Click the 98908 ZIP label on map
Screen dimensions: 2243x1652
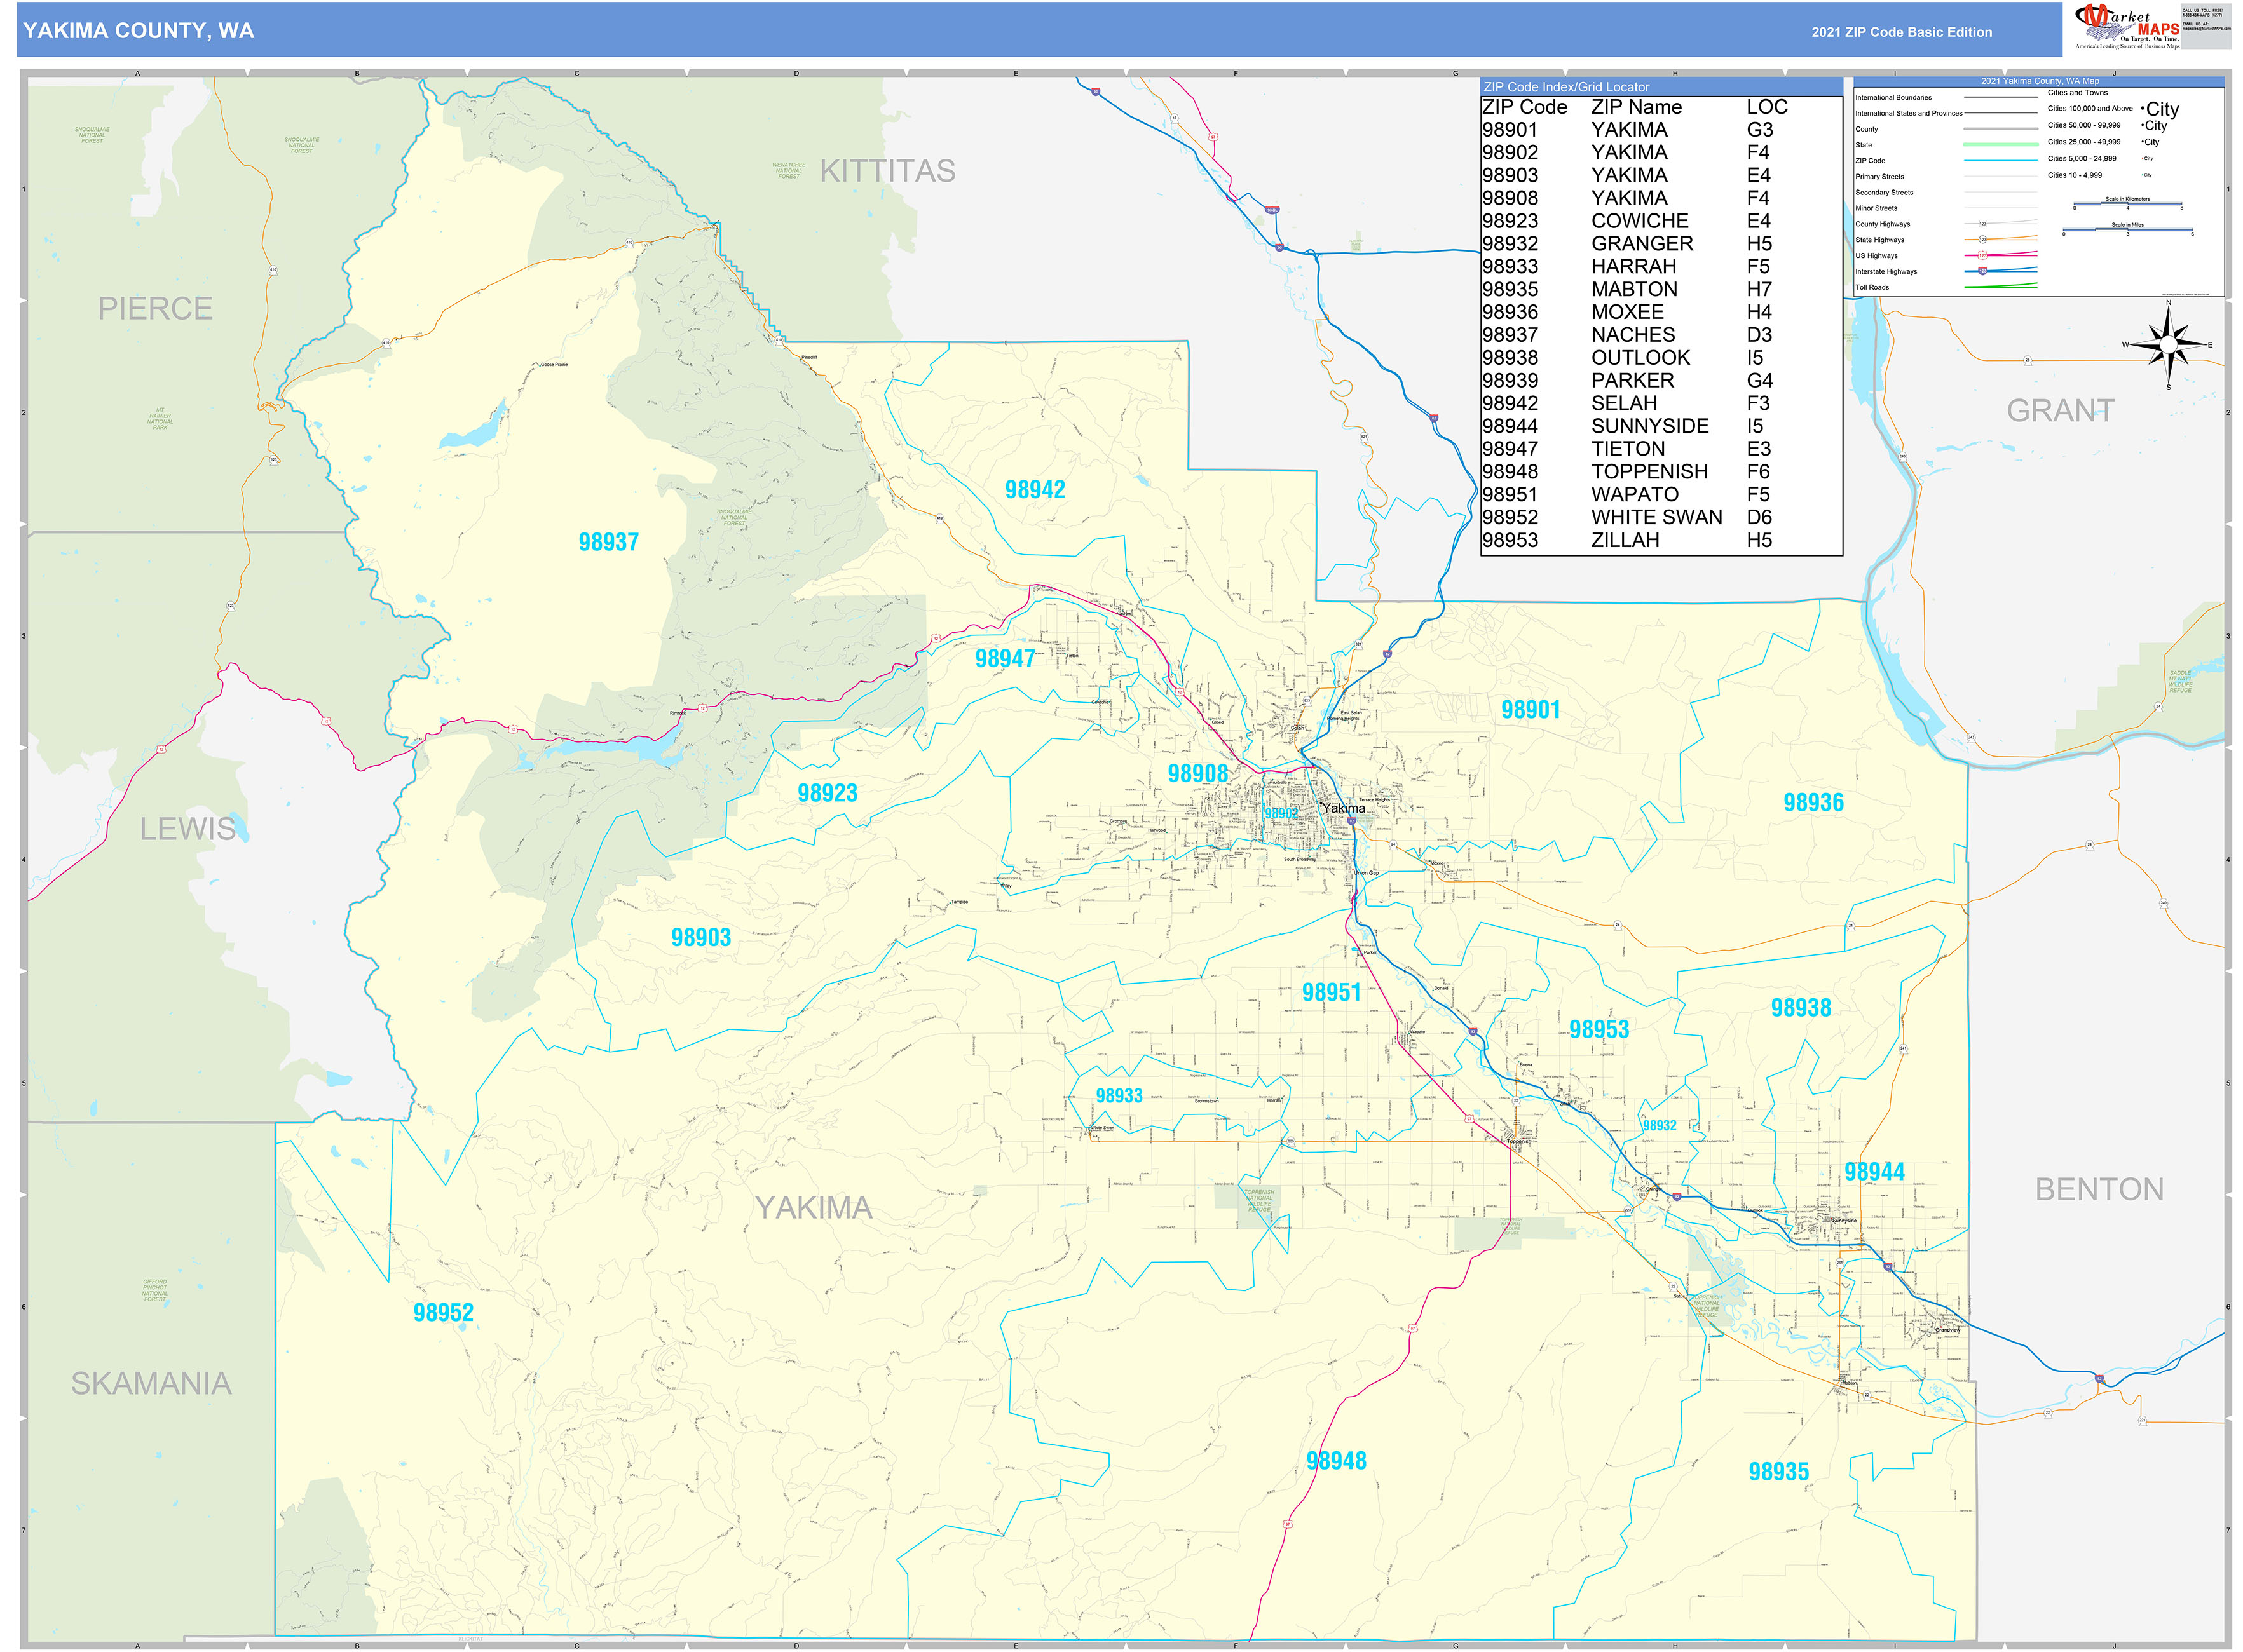click(x=1197, y=774)
